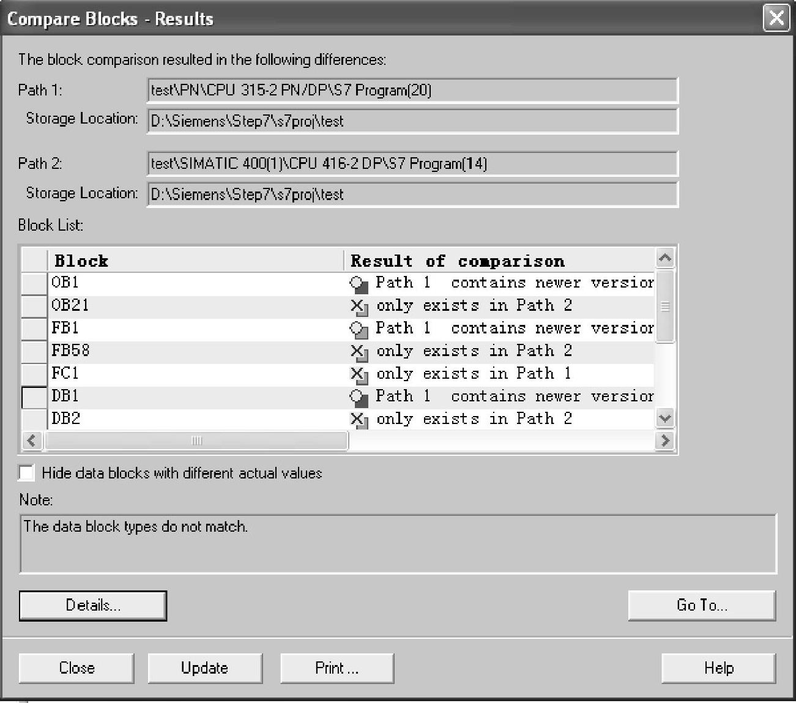Viewport: 796px width, 703px height.
Task: Click FB1's "Path 1 contains newer version" result
Action: (515, 328)
